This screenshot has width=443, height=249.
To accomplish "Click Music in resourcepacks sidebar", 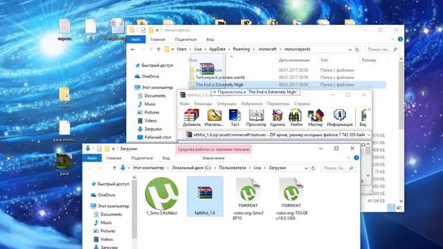I will click(147, 104).
